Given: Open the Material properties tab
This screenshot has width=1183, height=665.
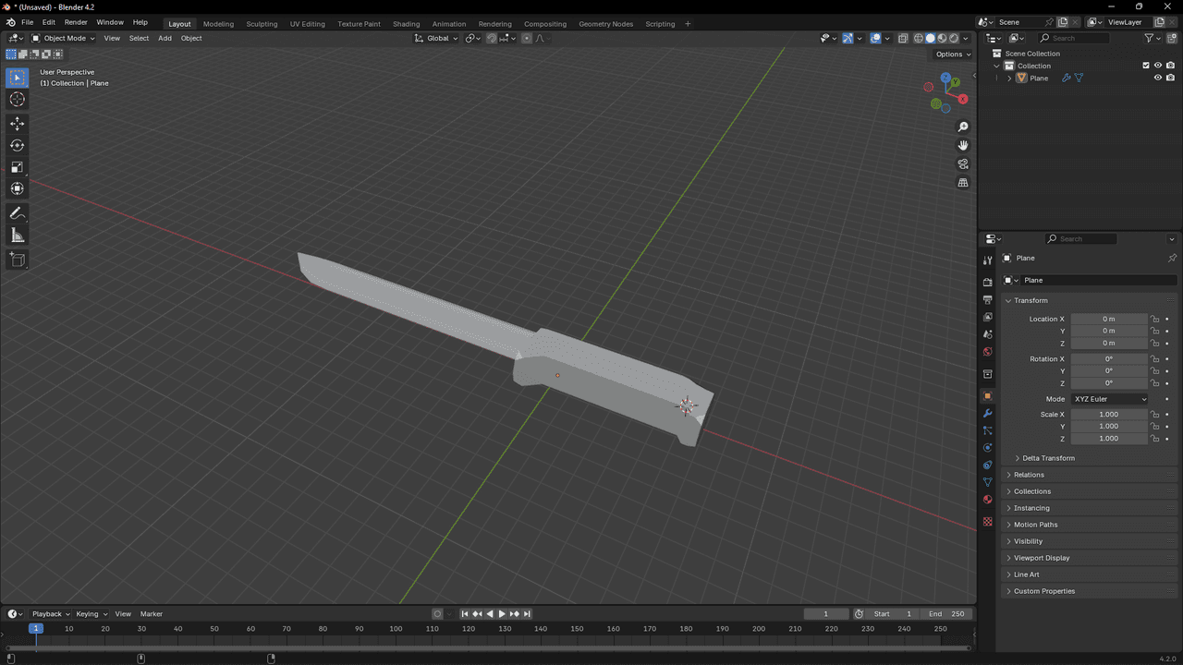Looking at the screenshot, I should [988, 500].
